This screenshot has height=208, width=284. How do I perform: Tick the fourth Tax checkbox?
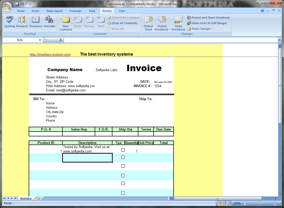123,175
